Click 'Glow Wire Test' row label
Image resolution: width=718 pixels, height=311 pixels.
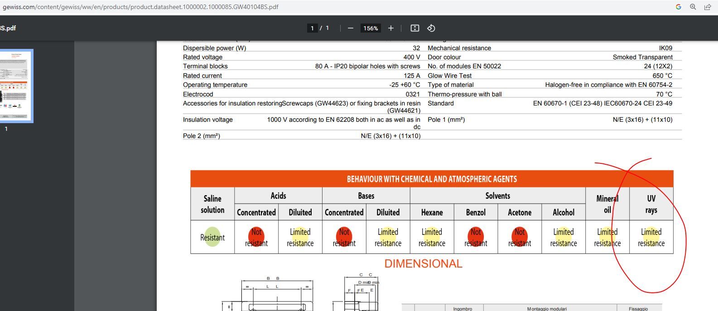[x=449, y=76]
